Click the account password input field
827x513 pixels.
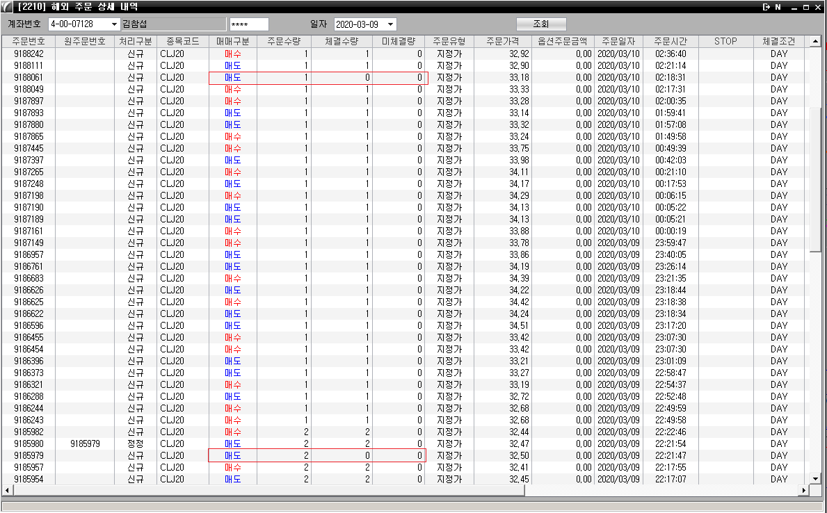[x=248, y=24]
